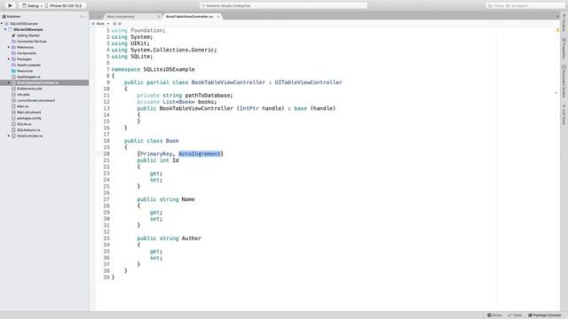Image resolution: width=568 pixels, height=319 pixels.
Task: Select Assets.xcassets in solution tree
Action: 28,65
